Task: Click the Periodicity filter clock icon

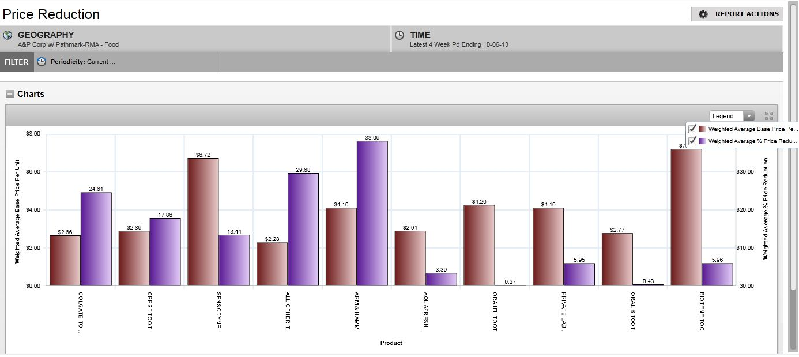Action: [42, 62]
